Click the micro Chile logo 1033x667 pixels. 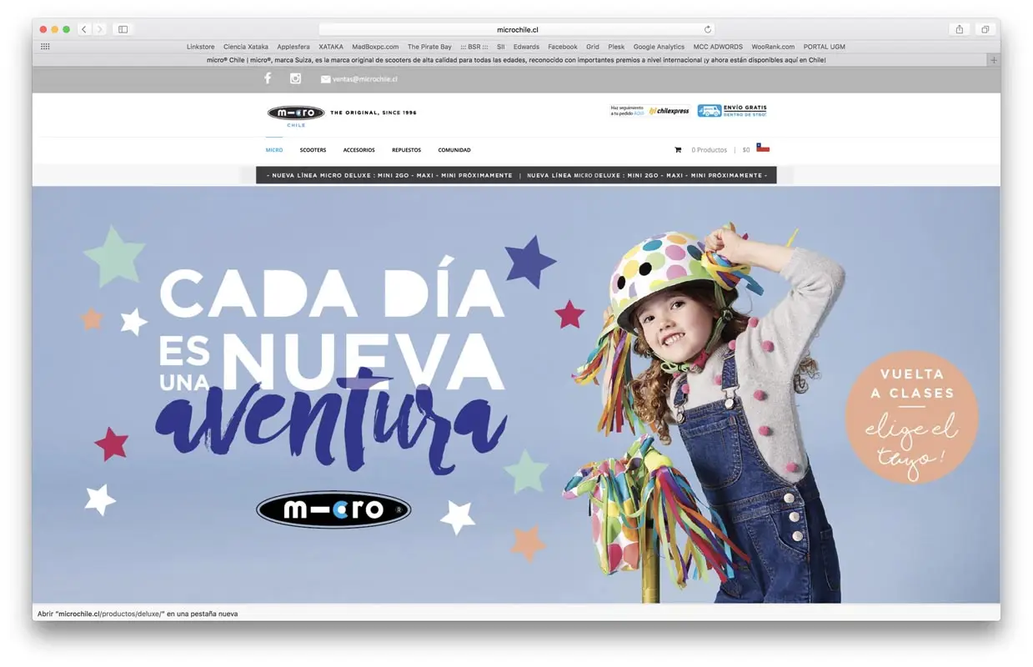[x=296, y=115]
